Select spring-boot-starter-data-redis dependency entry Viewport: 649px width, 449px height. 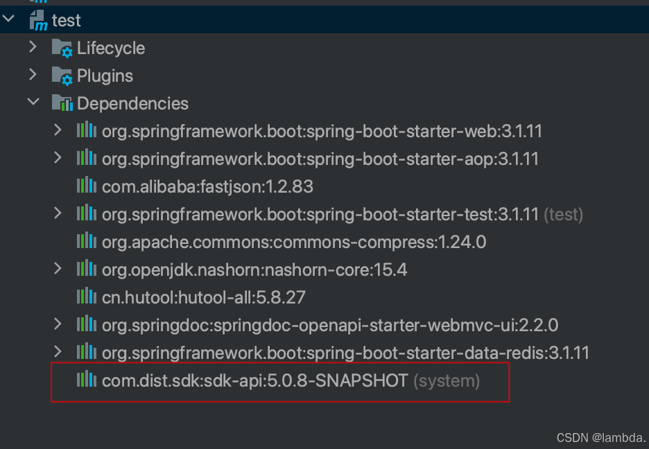[x=345, y=353]
